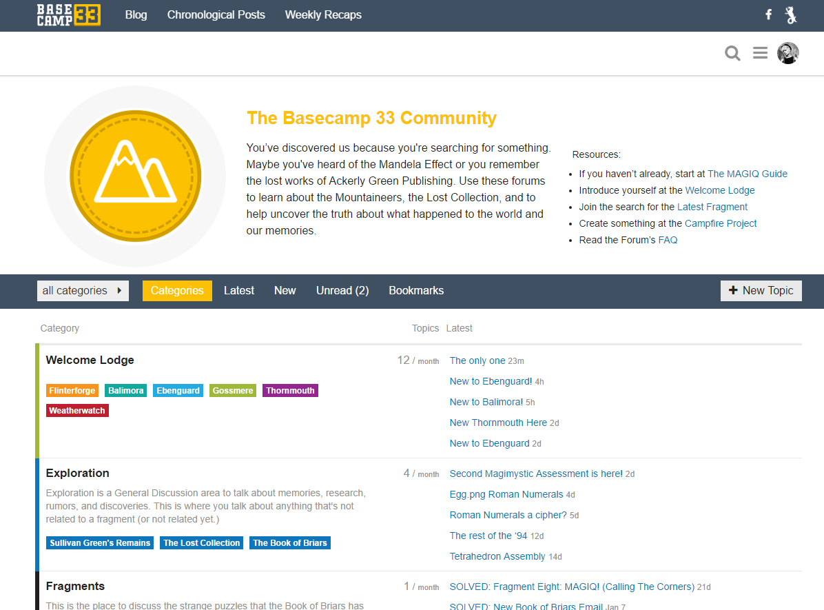Open The MAGIQ Guide link
824x610 pixels.
[748, 174]
